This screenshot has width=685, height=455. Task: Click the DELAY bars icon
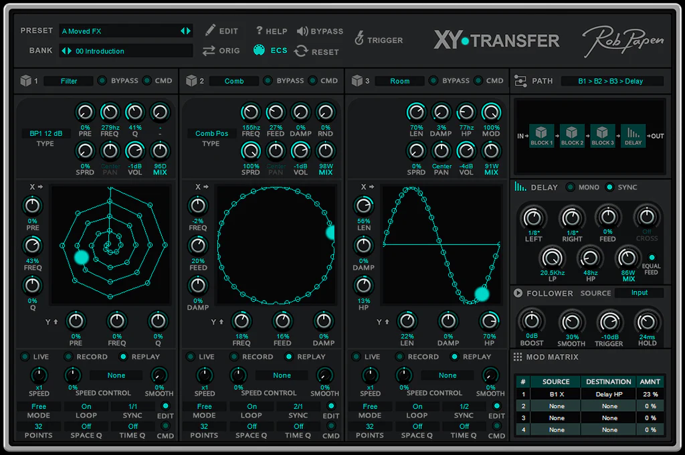520,187
